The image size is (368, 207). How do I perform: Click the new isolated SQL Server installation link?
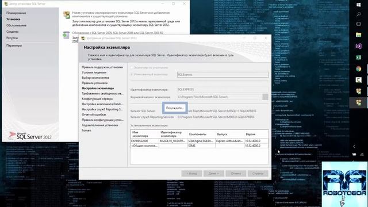tap(121, 14)
